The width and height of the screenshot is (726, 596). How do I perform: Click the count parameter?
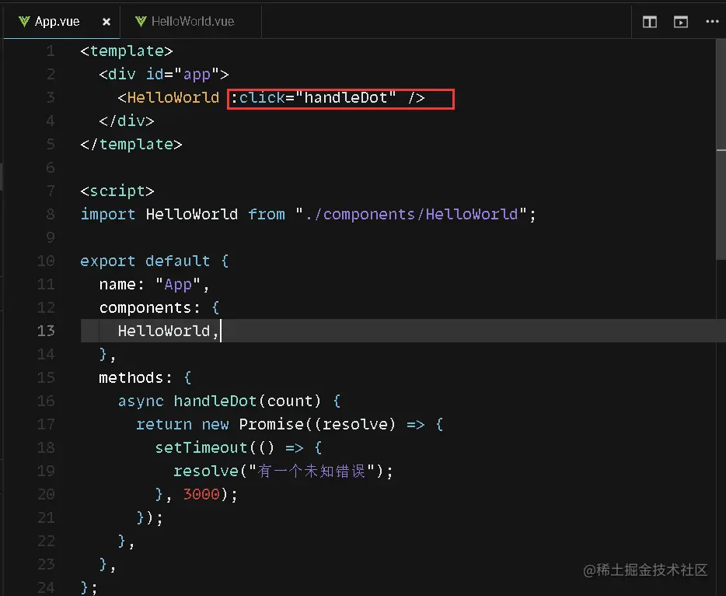(x=290, y=401)
